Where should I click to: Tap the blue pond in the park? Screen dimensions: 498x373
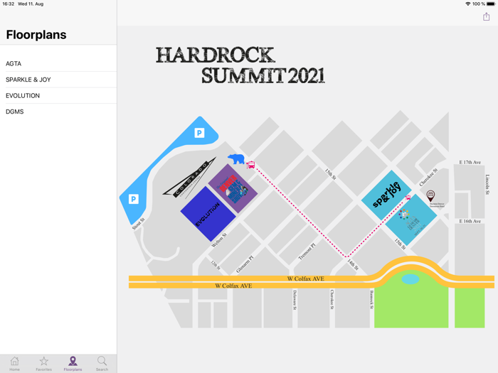pos(410,279)
